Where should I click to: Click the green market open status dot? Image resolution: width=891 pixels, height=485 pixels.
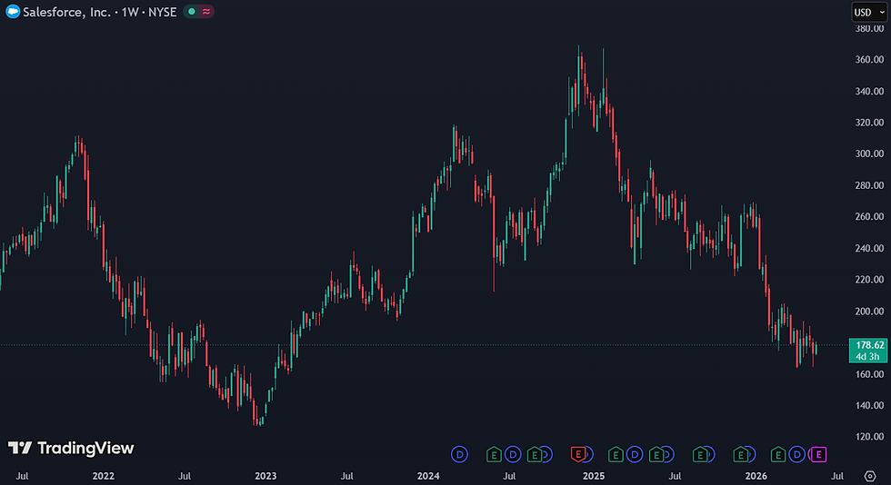click(x=192, y=12)
